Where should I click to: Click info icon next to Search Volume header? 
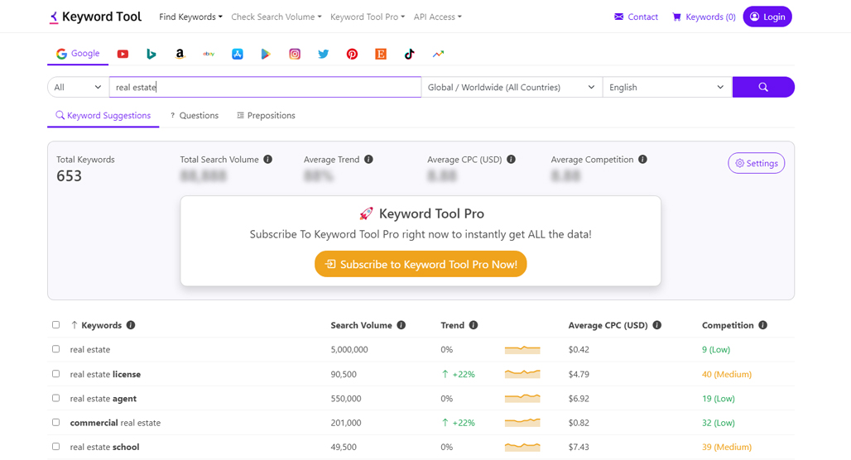coord(401,325)
